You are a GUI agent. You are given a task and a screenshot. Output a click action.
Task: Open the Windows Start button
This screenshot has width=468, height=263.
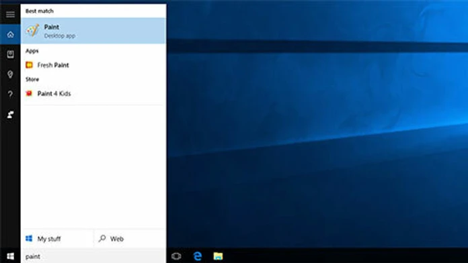coord(10,256)
